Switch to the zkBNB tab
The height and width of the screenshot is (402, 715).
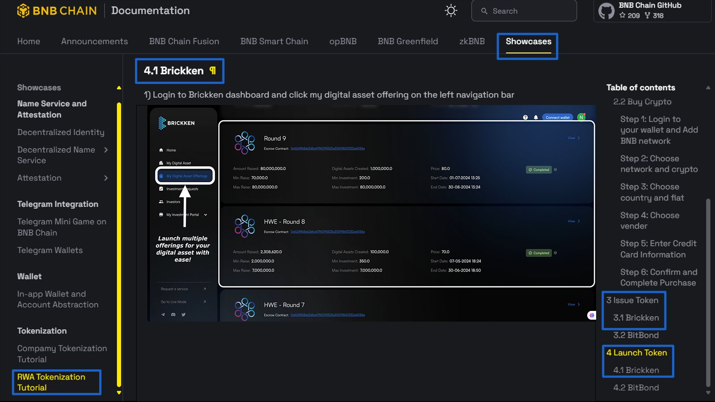pos(472,42)
